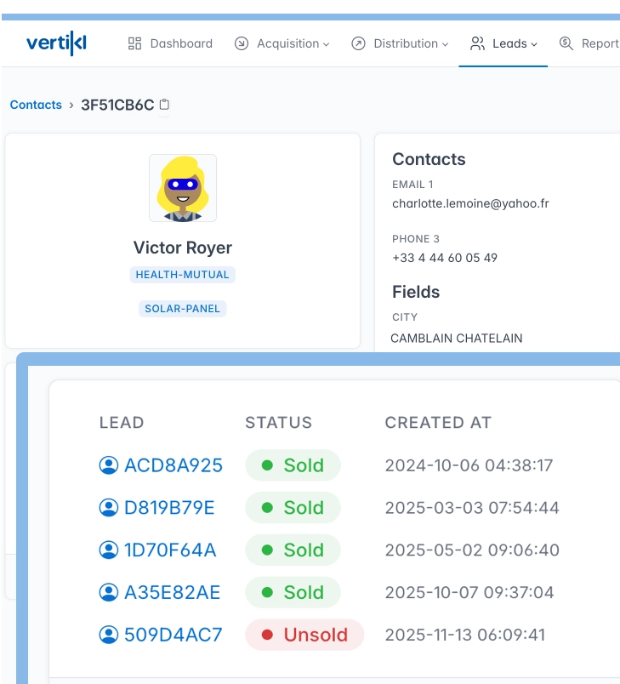Click the HEALTH-MUTUAL tag
Screen dimensions: 620x684
point(183,275)
